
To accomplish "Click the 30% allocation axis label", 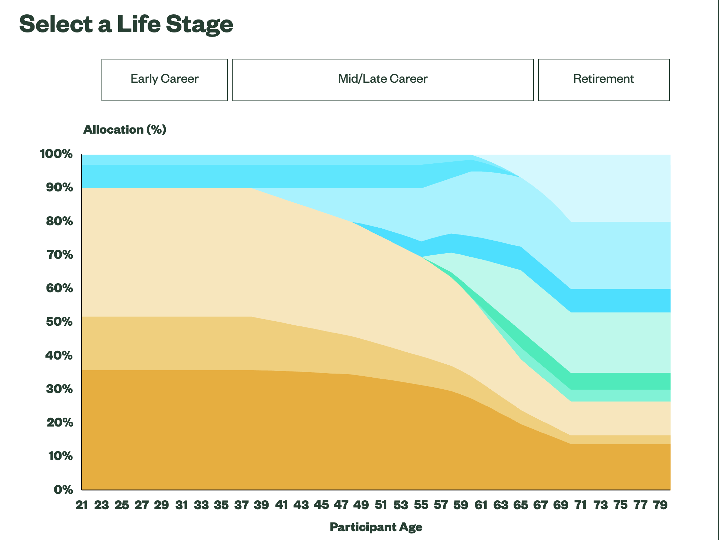I will 59,389.
